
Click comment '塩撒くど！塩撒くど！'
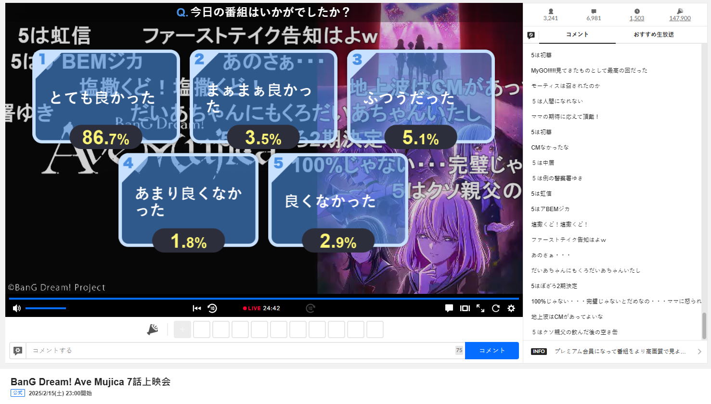559,225
